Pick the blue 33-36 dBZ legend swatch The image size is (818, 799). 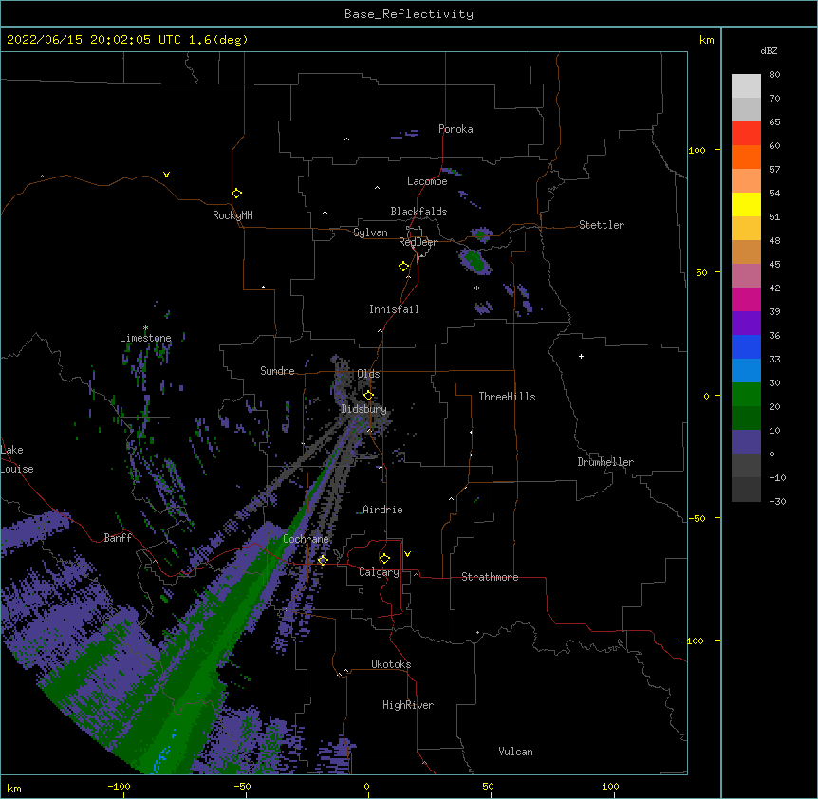746,346
